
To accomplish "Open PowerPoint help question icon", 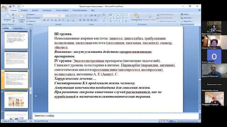I will 199,10.
